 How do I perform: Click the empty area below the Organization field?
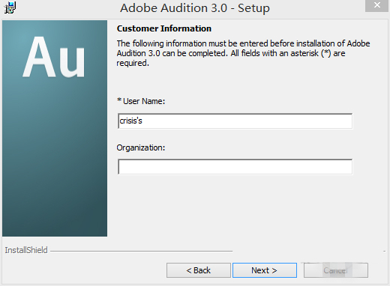coord(235,207)
